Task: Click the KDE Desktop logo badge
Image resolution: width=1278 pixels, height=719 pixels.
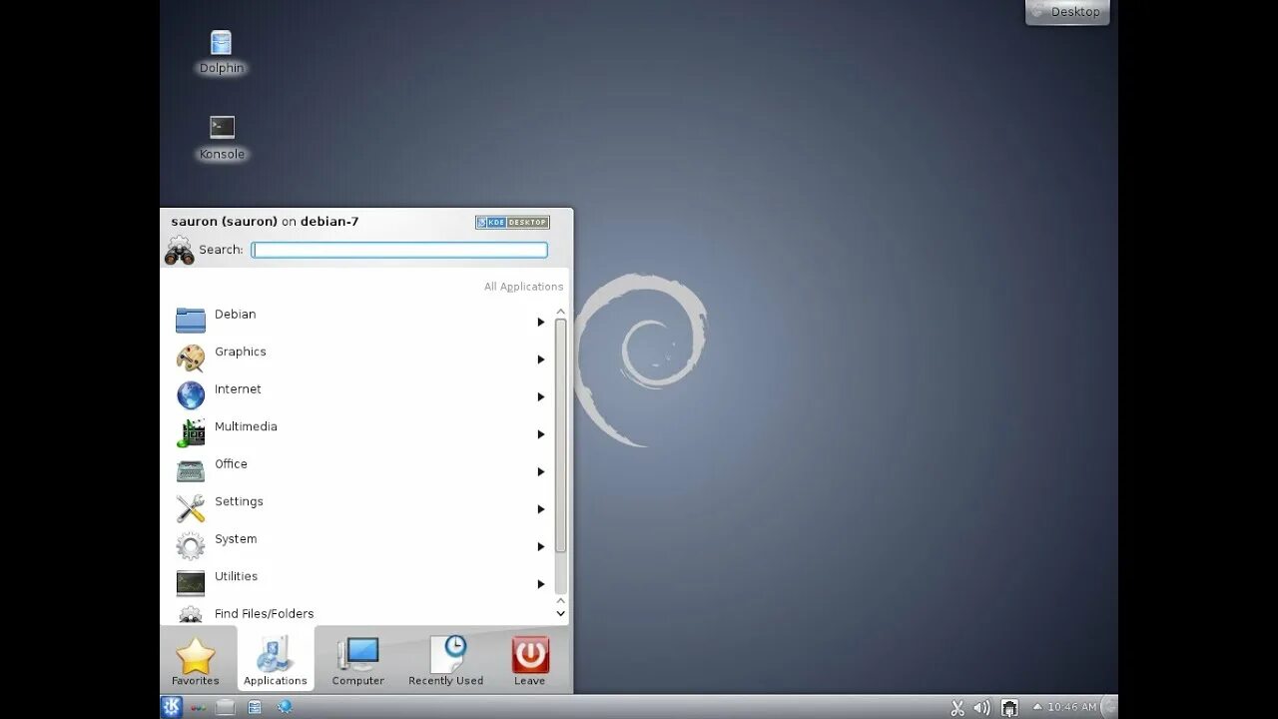Action: pyautogui.click(x=512, y=222)
